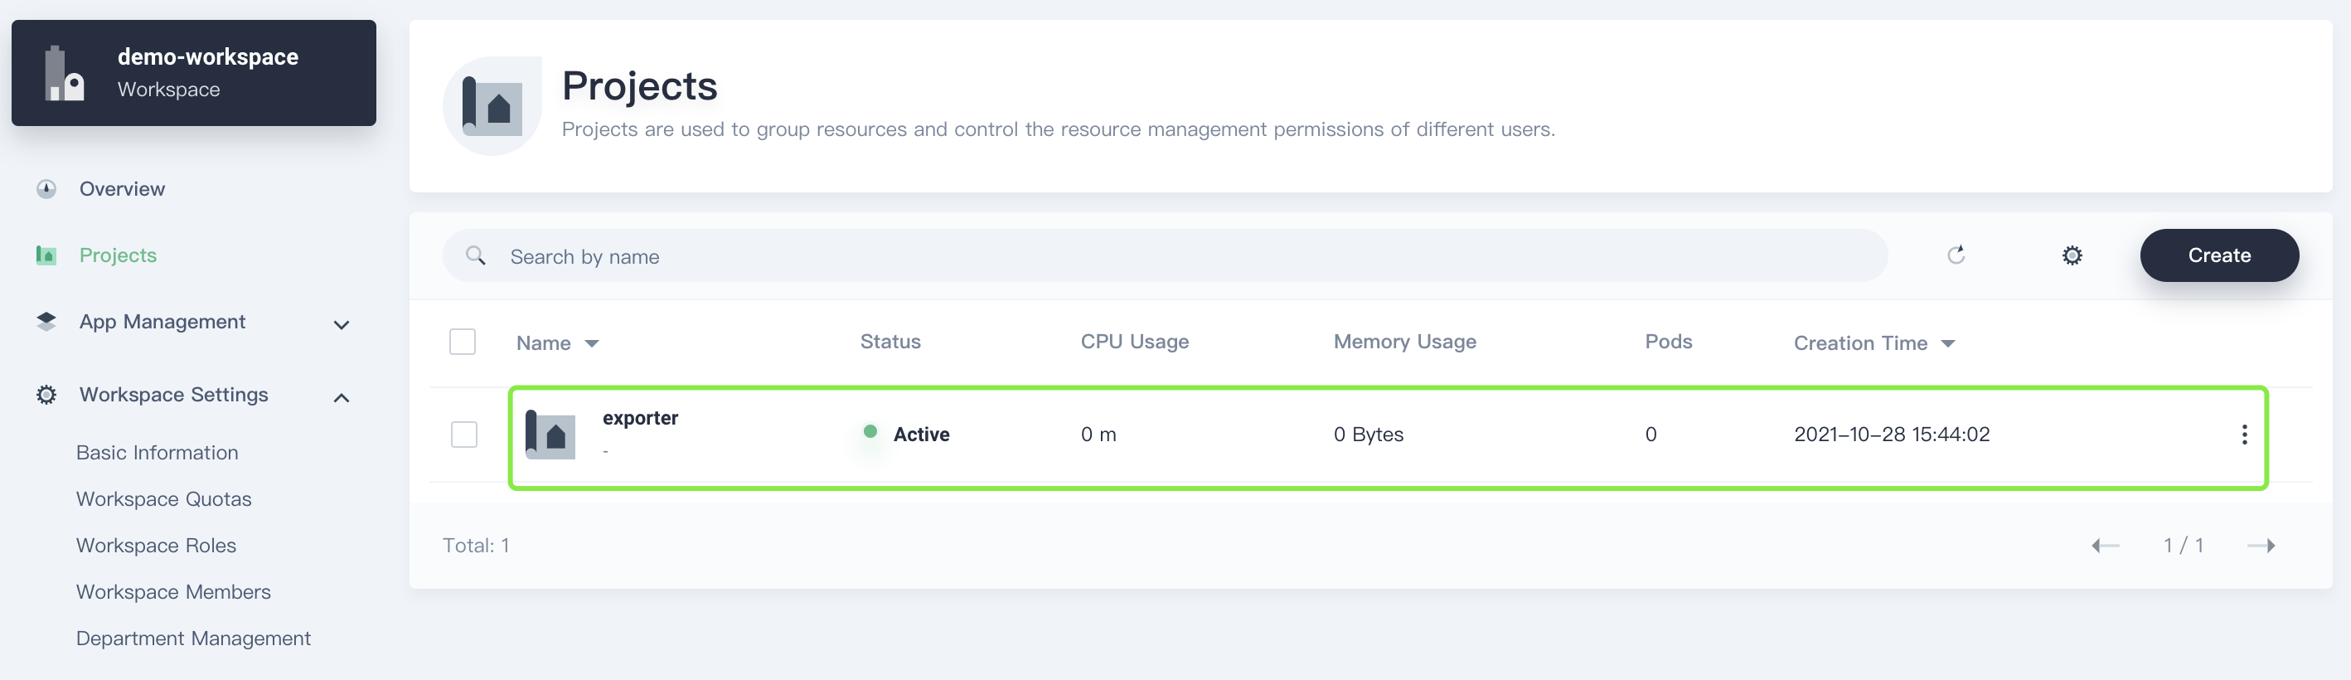Go to next page arrow

click(2261, 546)
